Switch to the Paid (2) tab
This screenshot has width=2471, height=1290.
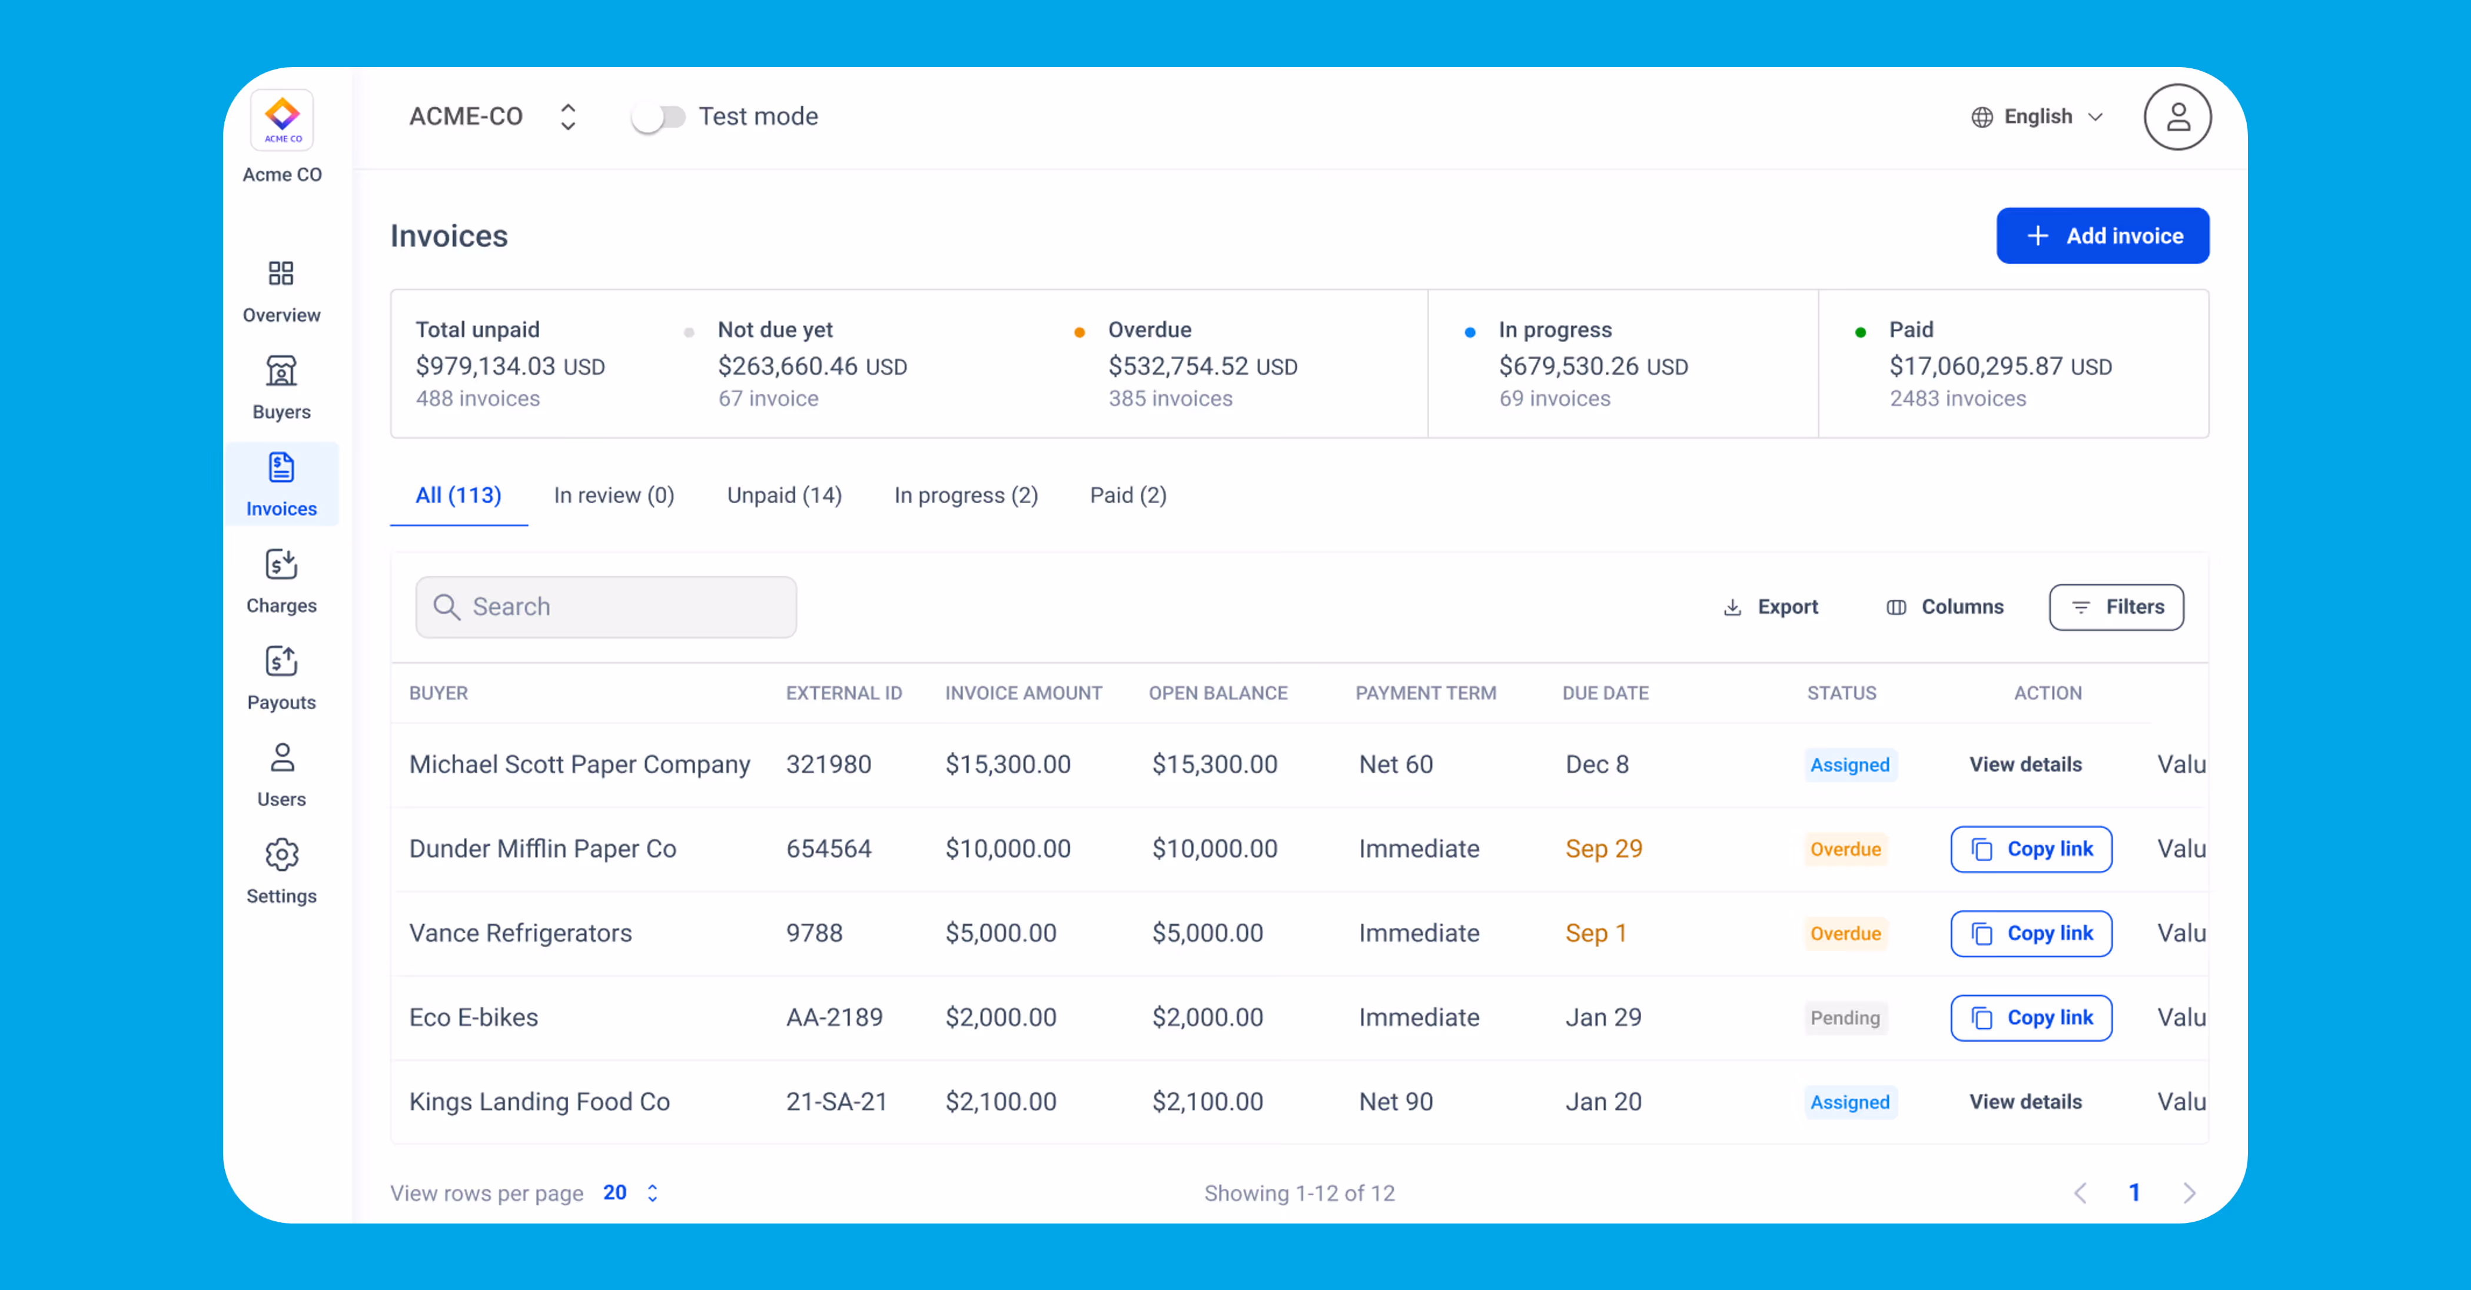1128,495
